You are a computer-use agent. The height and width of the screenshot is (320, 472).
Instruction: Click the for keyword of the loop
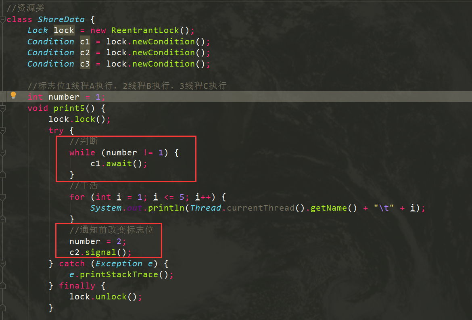click(77, 197)
